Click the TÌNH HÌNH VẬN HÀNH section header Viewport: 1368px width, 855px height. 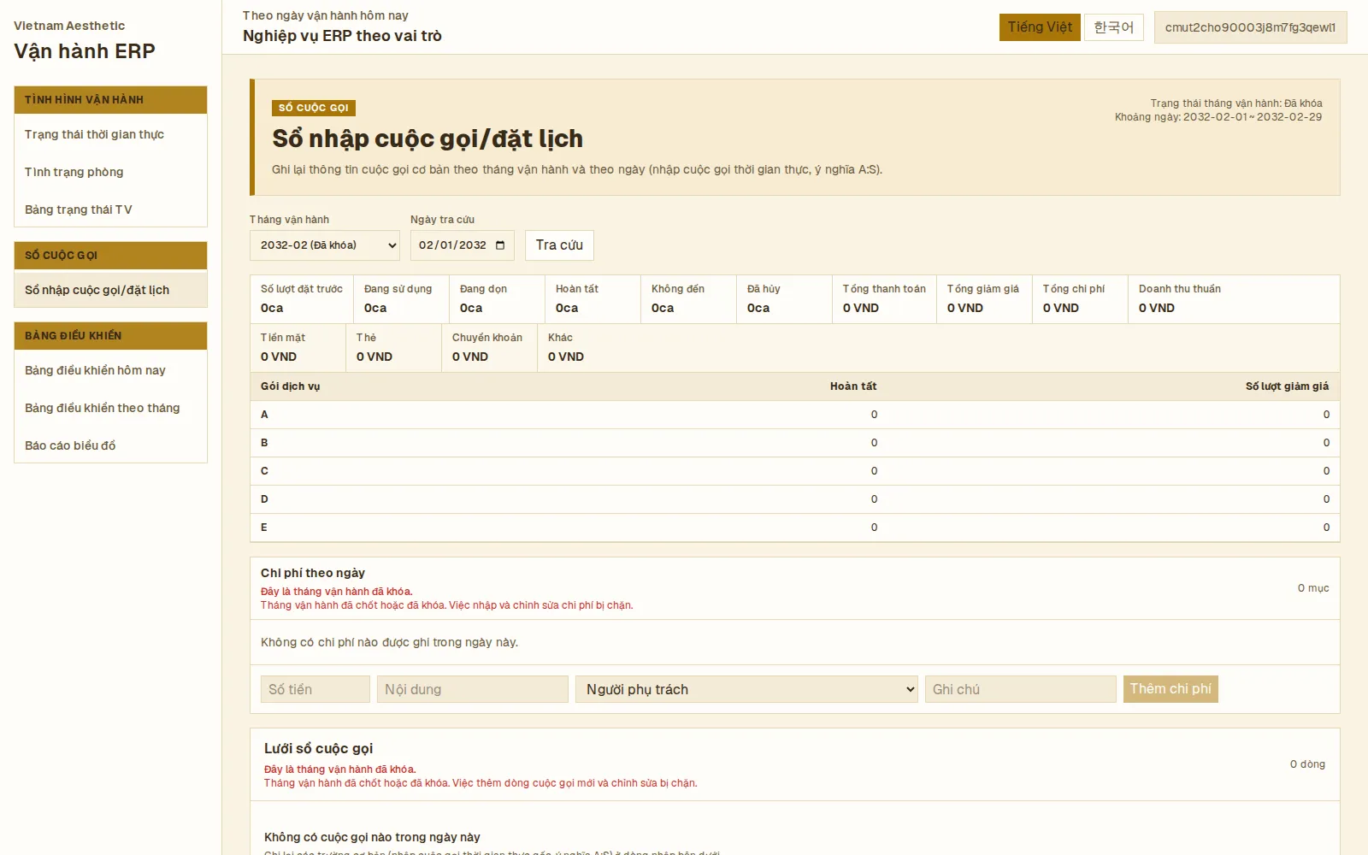(111, 100)
